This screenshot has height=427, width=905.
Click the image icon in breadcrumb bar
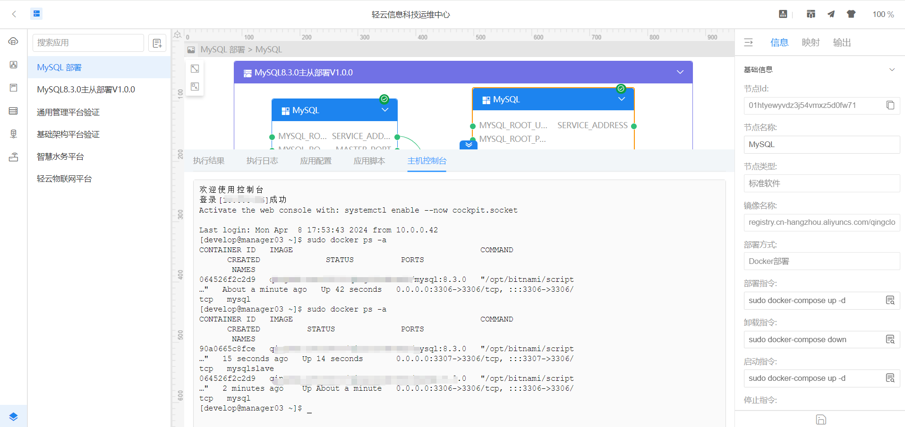click(x=191, y=49)
